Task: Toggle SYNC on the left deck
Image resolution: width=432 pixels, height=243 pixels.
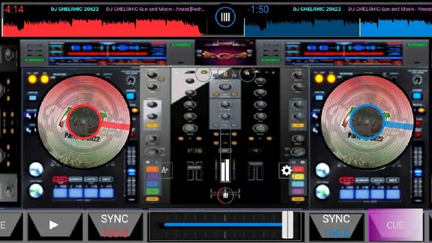Action: tap(115, 226)
